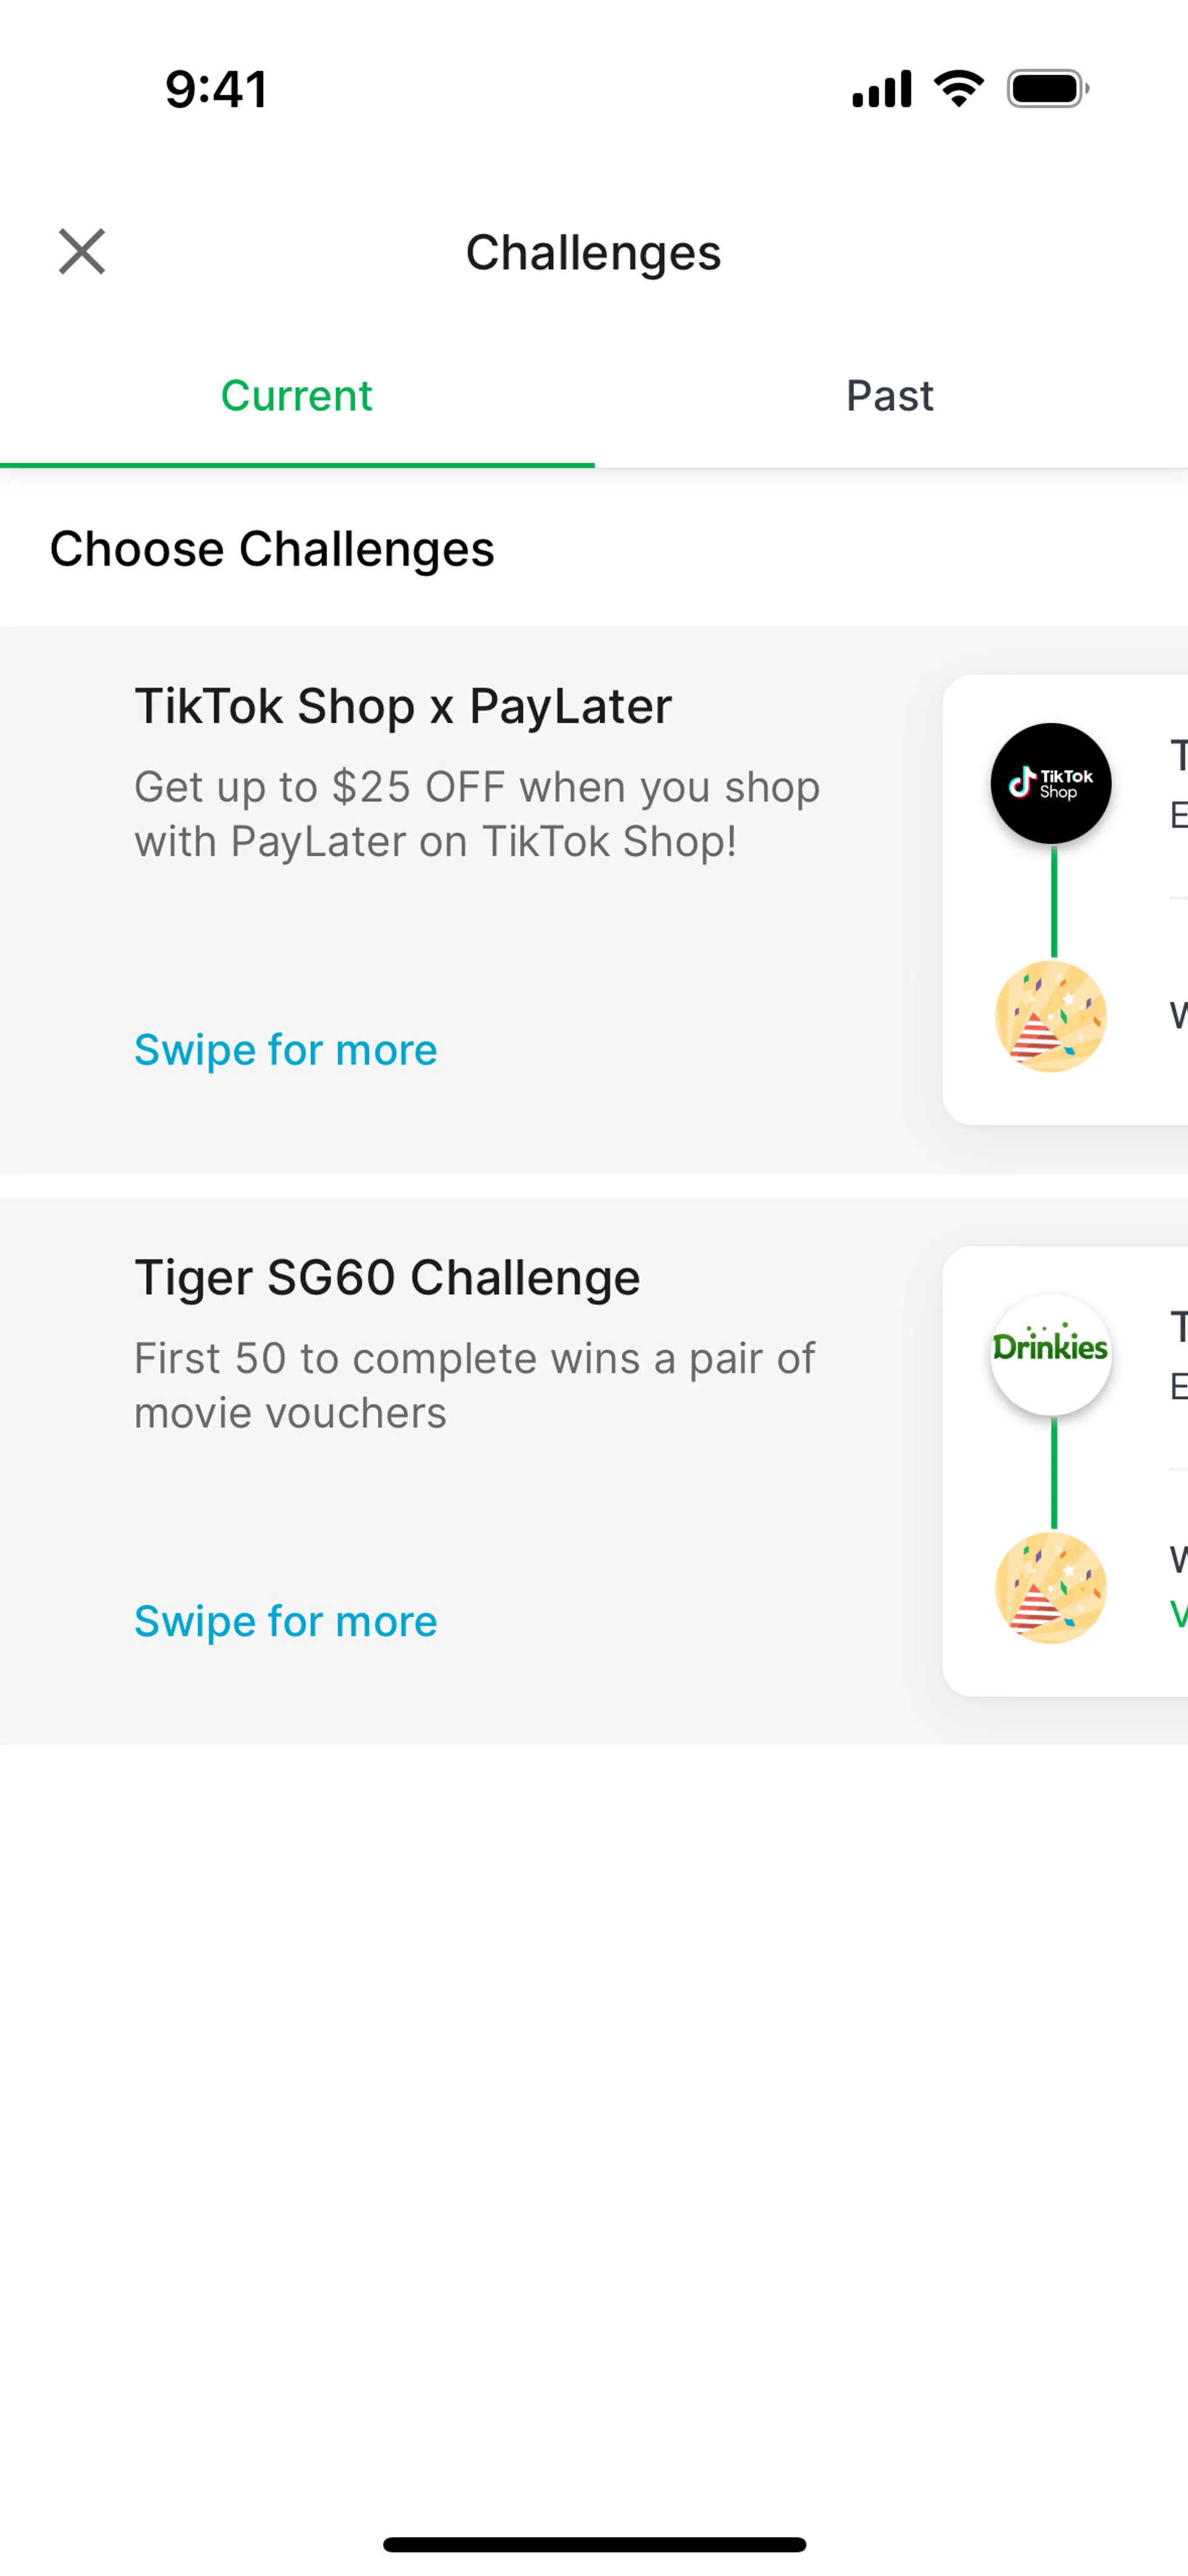Tap the TikTok Shop logo icon
The width and height of the screenshot is (1188, 2576).
pyautogui.click(x=1050, y=783)
